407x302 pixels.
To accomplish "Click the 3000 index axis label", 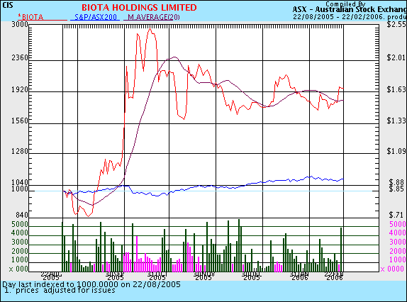I will 20,24.
